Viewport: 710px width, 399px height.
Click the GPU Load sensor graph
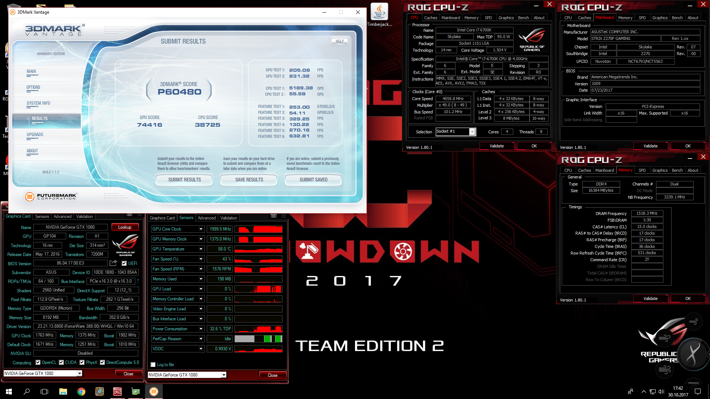[x=258, y=289]
